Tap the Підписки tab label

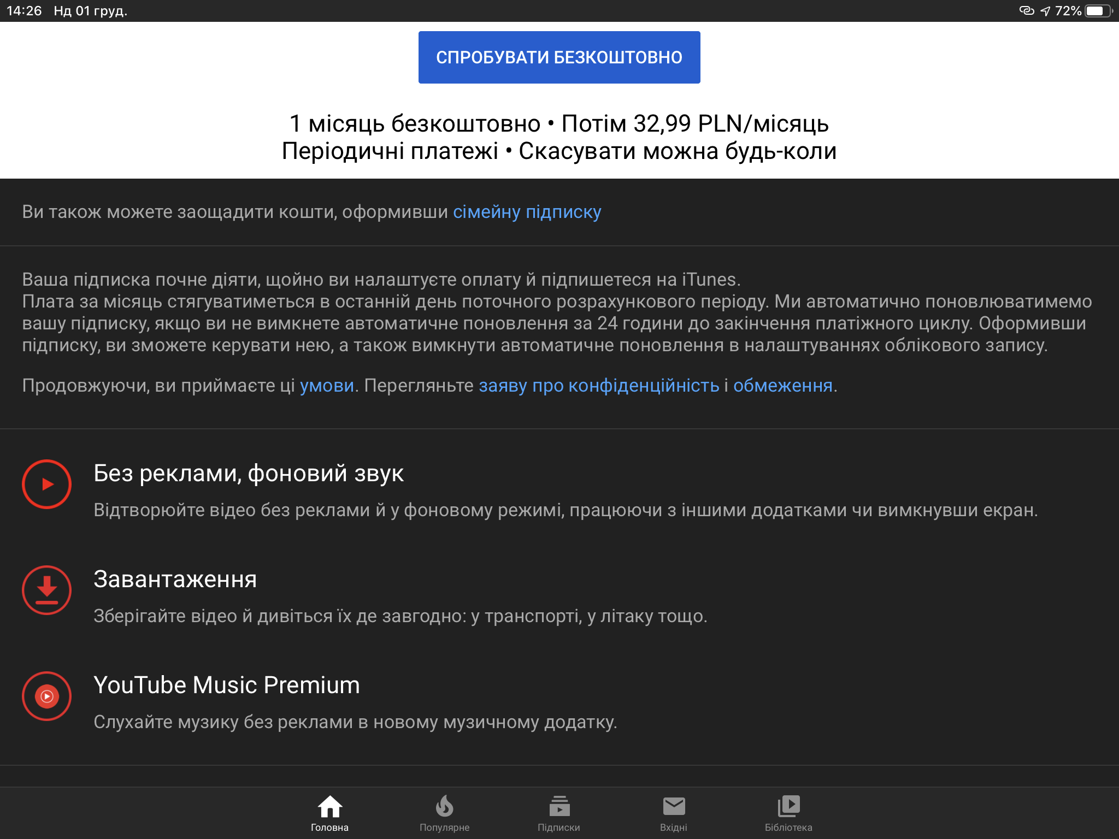pos(559,828)
